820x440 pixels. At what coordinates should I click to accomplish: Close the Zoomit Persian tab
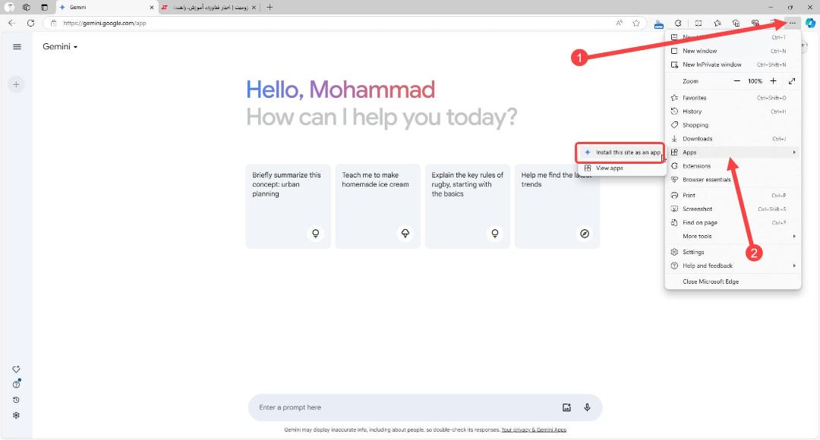(x=254, y=8)
